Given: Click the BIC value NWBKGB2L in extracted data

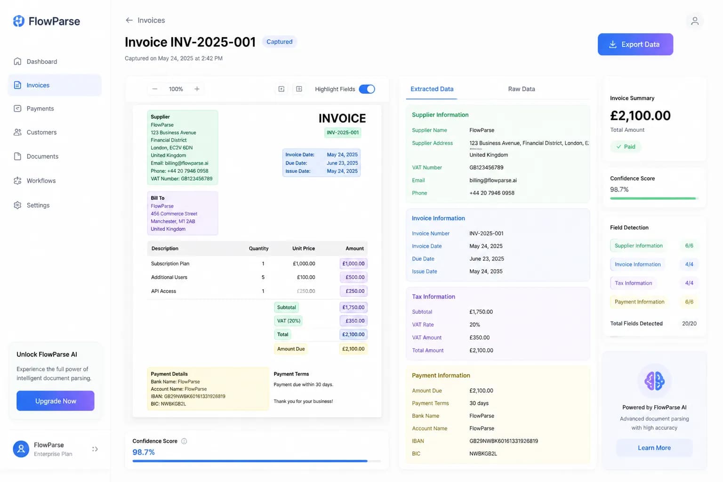Looking at the screenshot, I should (483, 454).
